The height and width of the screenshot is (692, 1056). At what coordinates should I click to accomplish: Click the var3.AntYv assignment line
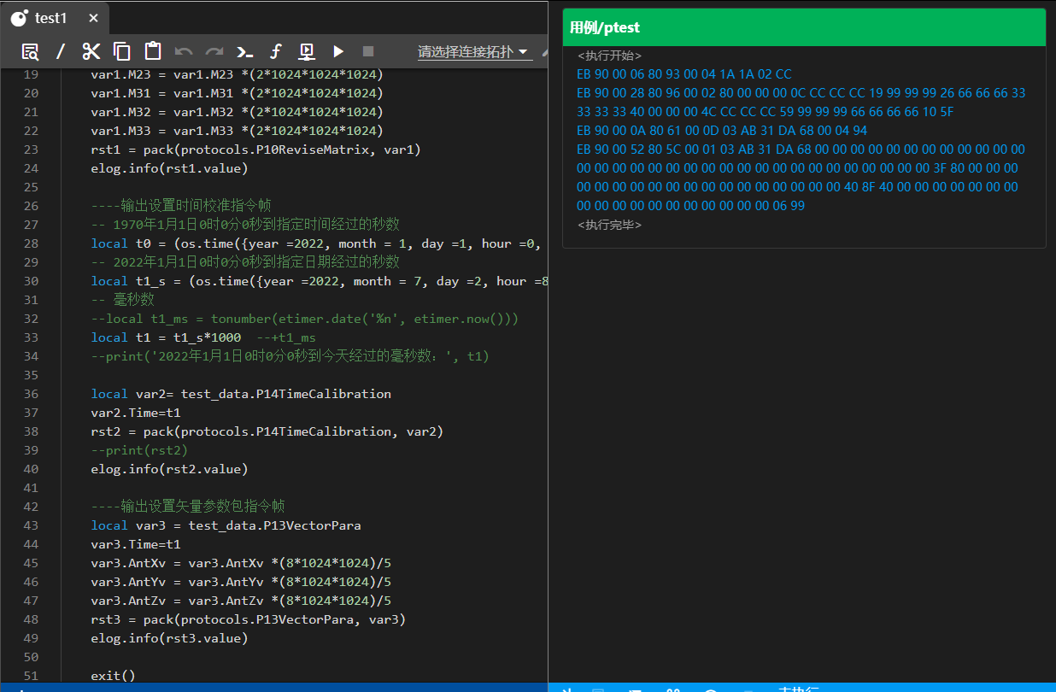click(241, 582)
